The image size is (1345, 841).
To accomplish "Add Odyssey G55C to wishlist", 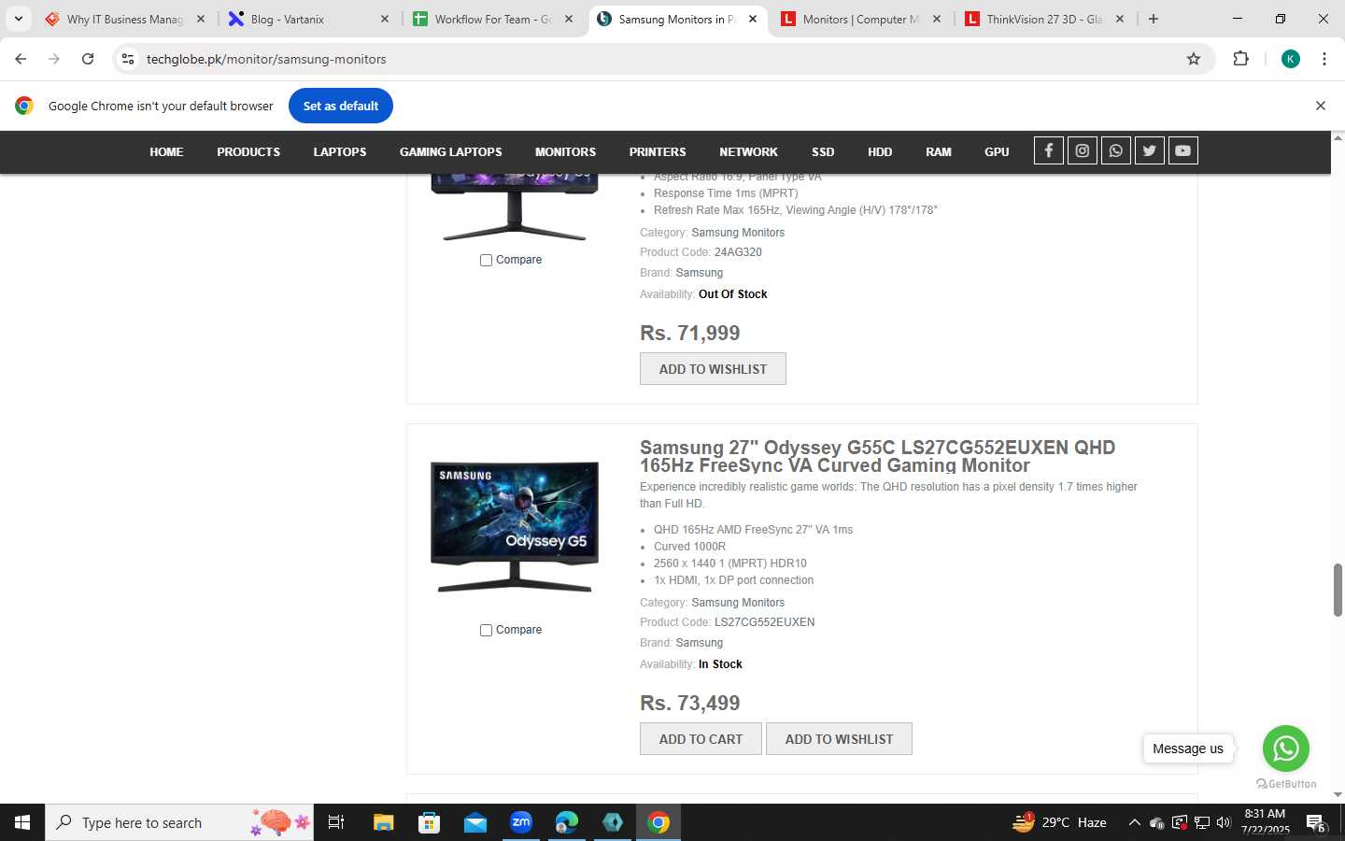I will (x=839, y=738).
